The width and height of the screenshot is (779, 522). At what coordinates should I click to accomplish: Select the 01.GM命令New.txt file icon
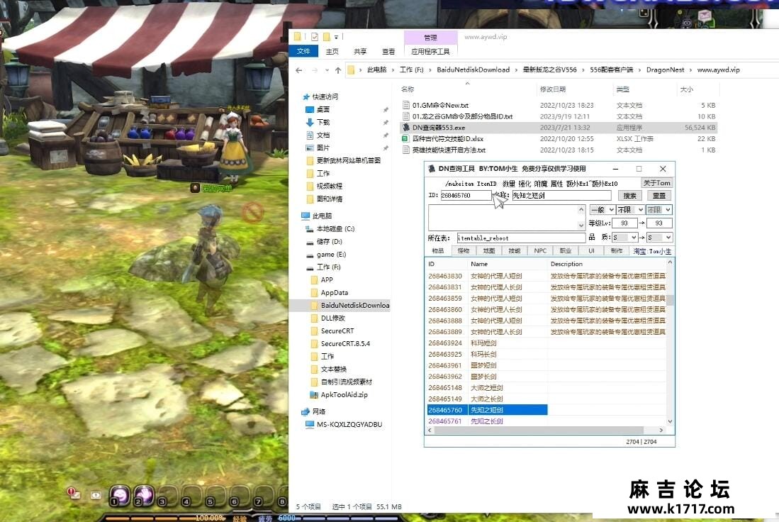click(x=406, y=106)
